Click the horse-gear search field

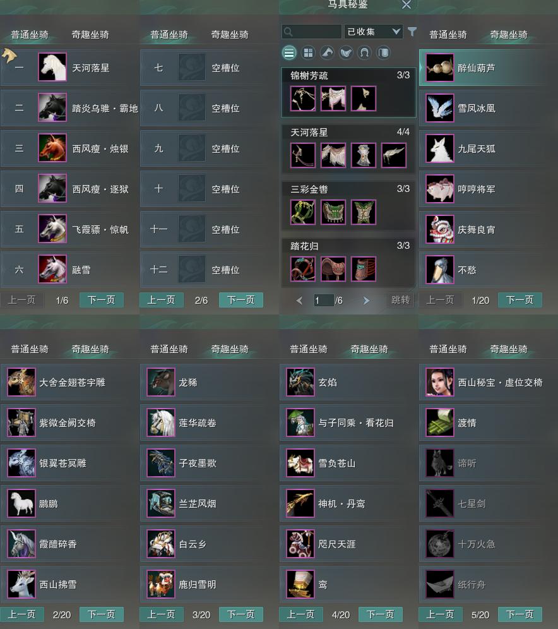point(312,32)
